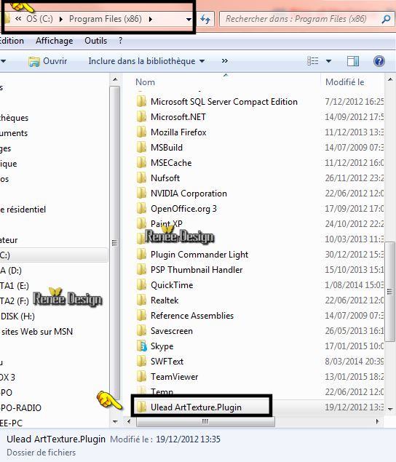Click navigation pane scroll up arrow
The width and height of the screenshot is (396, 462).
(115, 79)
